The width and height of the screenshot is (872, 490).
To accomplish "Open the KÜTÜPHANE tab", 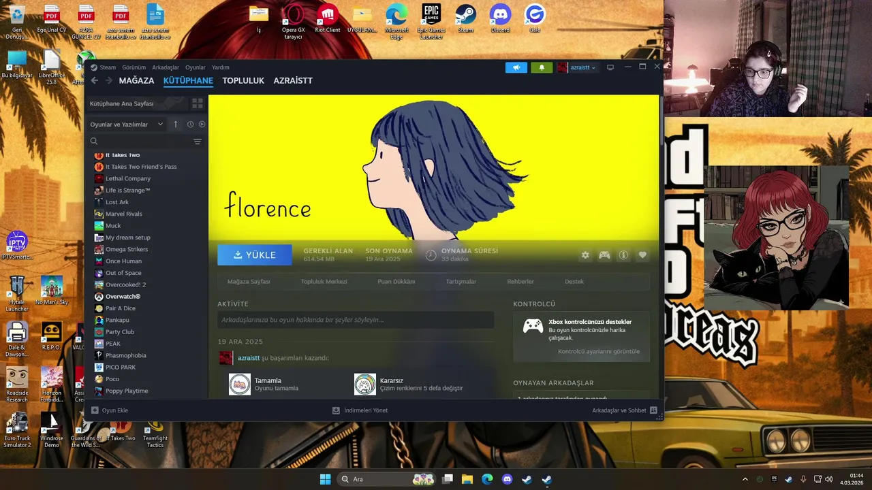I will (188, 80).
